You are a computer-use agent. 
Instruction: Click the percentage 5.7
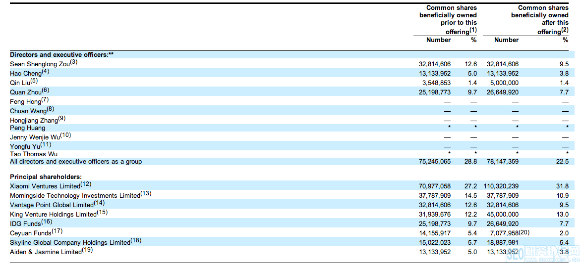pyautogui.click(x=472, y=243)
